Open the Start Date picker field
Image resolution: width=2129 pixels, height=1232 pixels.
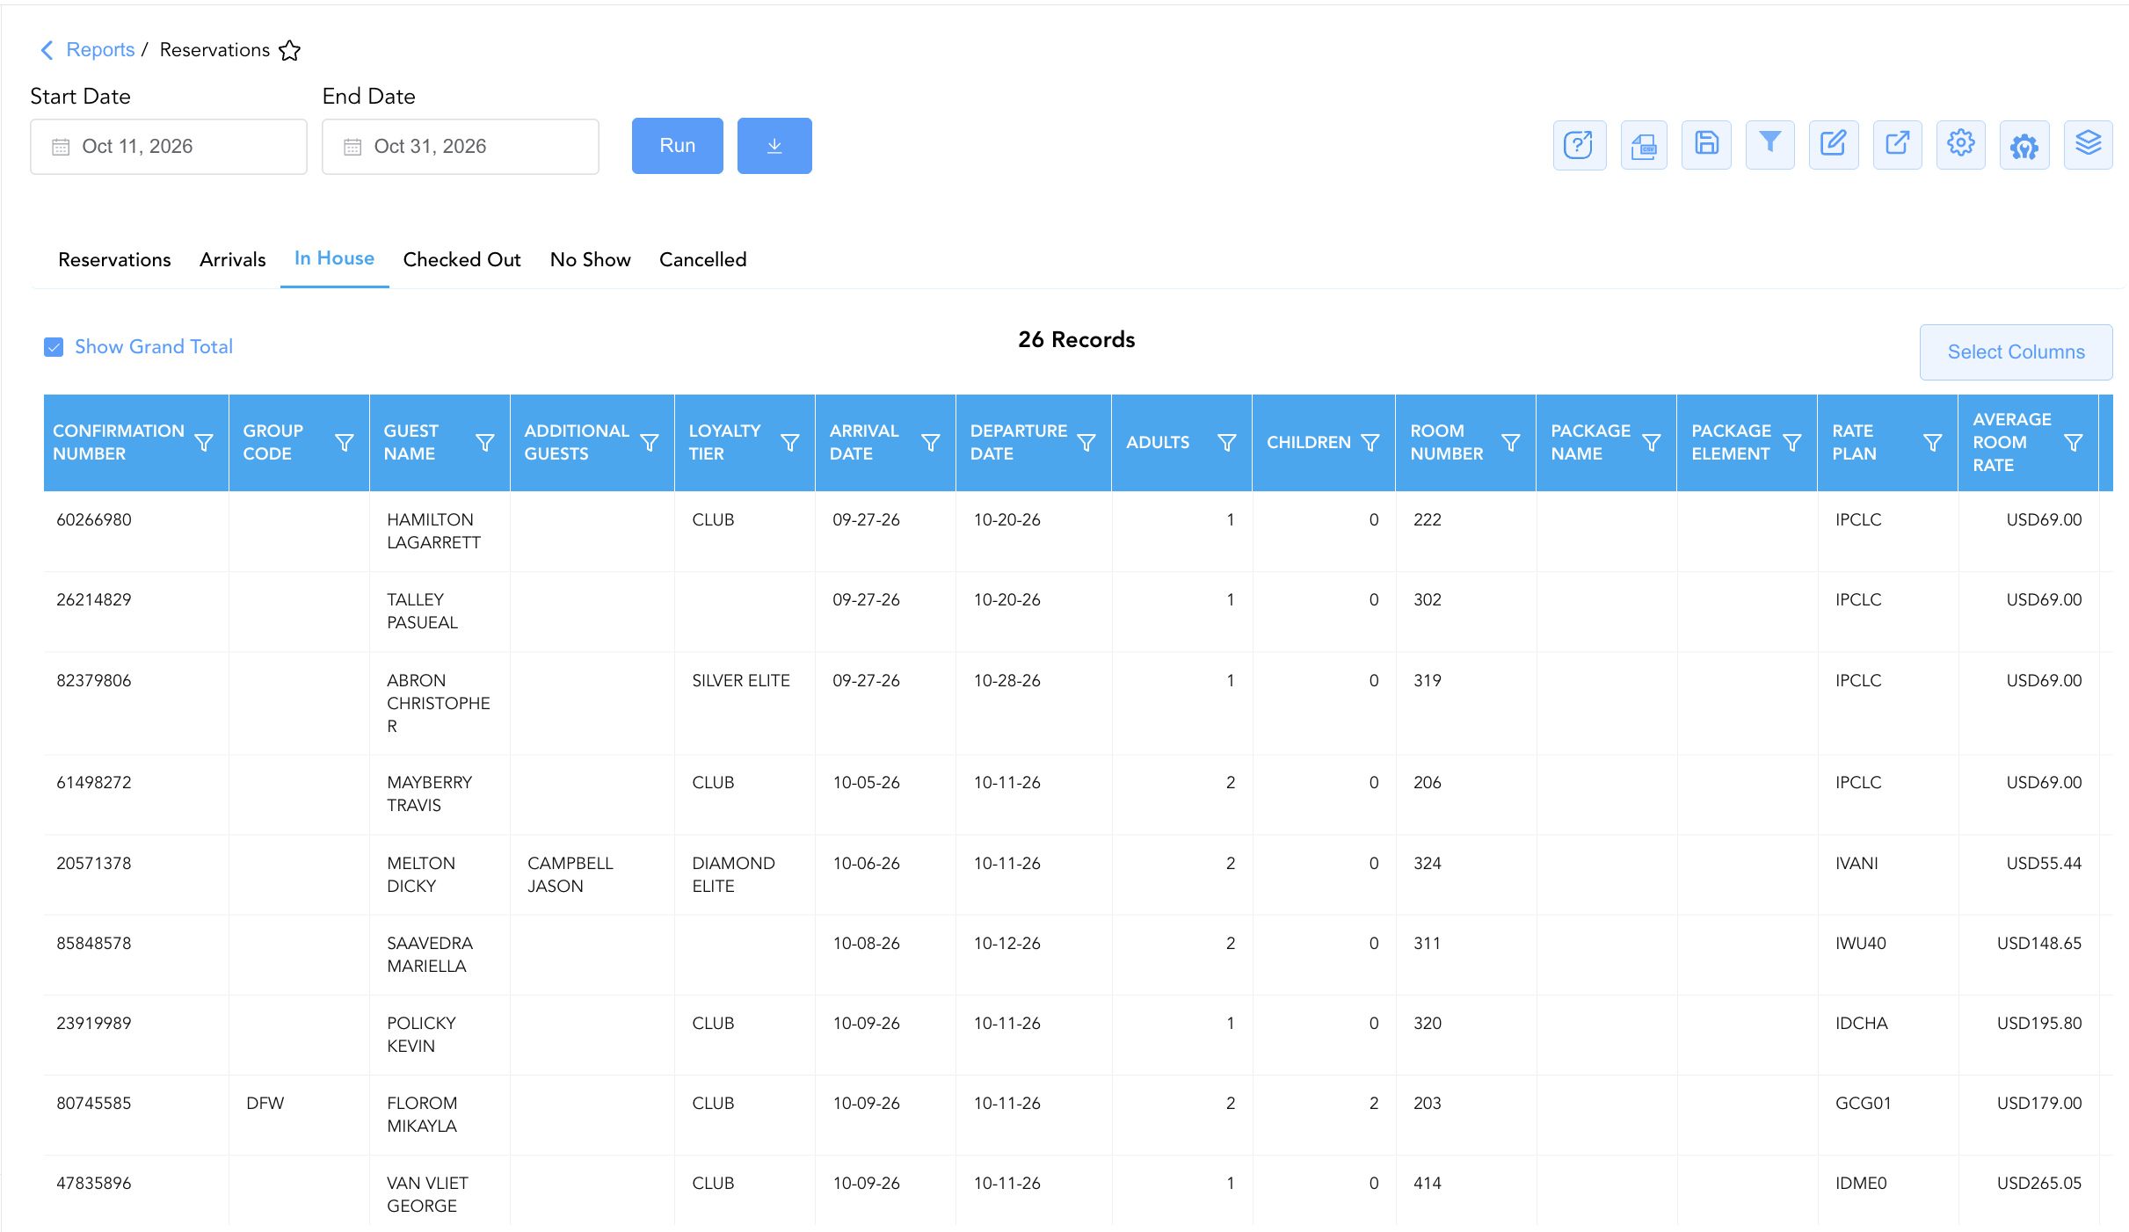tap(169, 147)
